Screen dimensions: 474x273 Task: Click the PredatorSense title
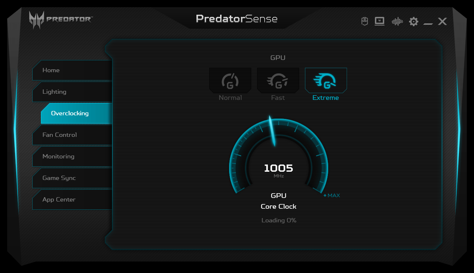click(x=237, y=19)
